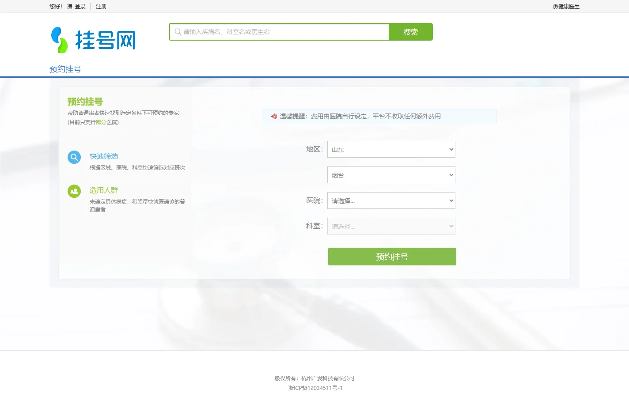Click the 挂号网 logo

pos(93,40)
